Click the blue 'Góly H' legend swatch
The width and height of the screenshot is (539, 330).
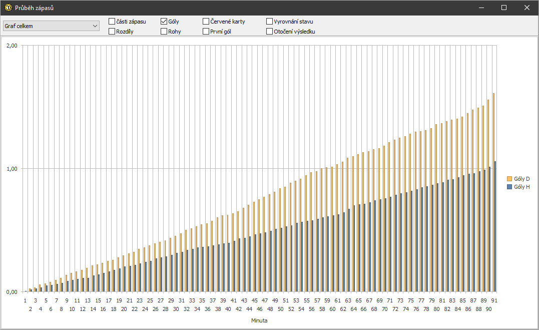[x=509, y=187]
